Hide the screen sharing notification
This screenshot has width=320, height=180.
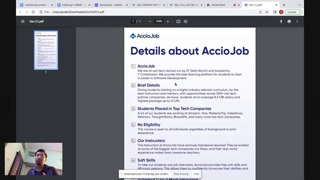point(196,174)
